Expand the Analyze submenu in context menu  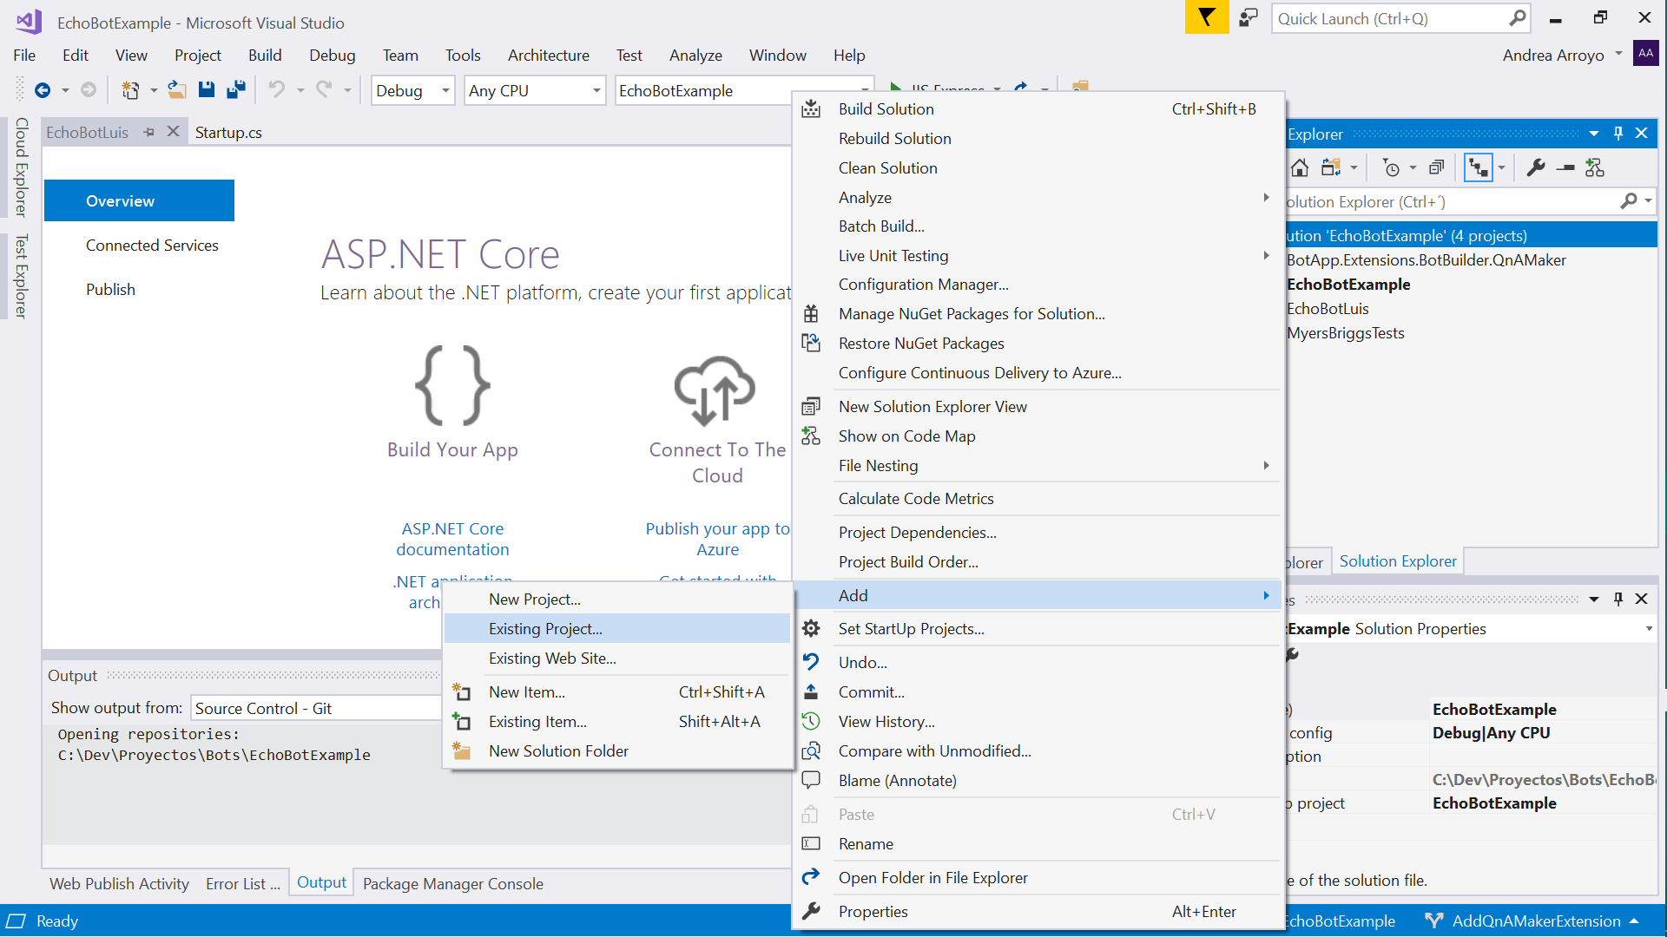[1038, 198]
